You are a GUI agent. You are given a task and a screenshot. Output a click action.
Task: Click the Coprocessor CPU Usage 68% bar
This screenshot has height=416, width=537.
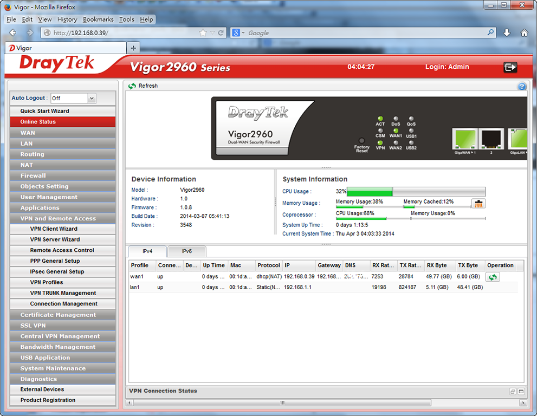(373, 218)
